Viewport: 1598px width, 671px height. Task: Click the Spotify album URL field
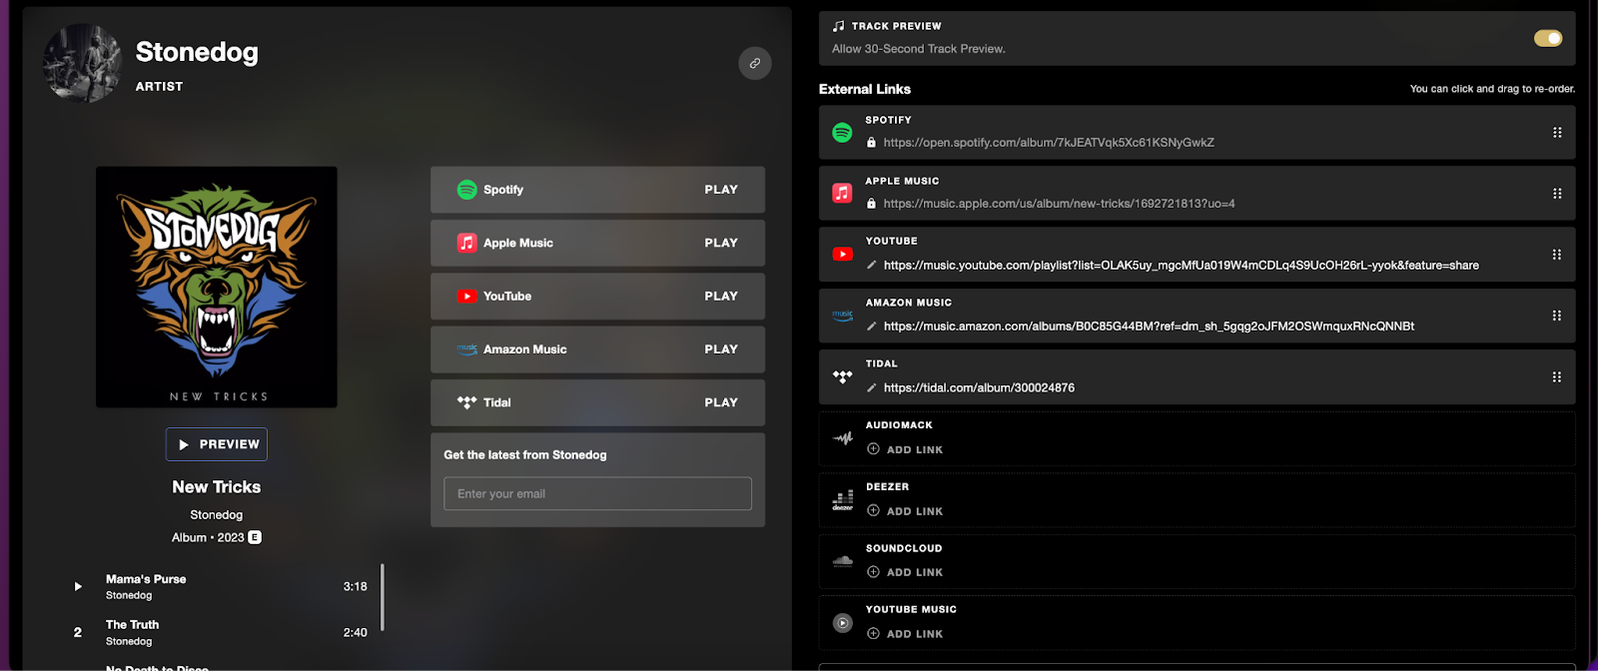point(1049,143)
